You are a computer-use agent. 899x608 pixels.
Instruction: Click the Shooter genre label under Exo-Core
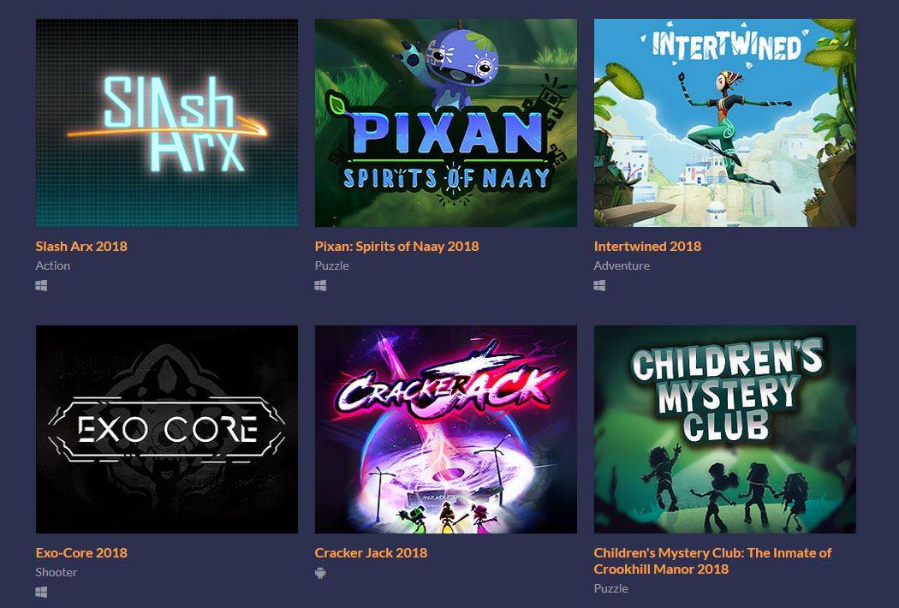57,572
